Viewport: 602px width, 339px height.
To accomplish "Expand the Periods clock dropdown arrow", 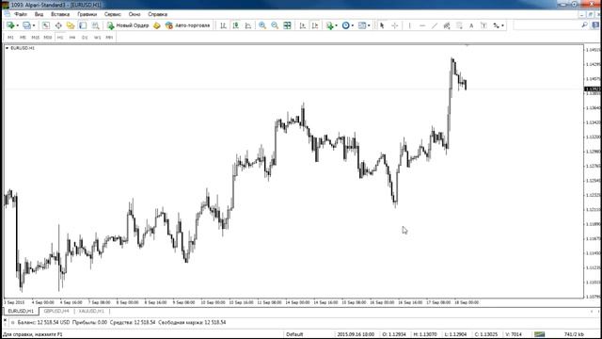I will point(353,25).
